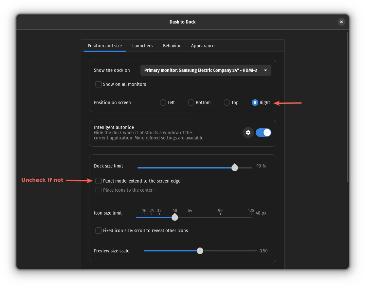Select the Position and size tab
The height and width of the screenshot is (288, 366).
coord(105,46)
